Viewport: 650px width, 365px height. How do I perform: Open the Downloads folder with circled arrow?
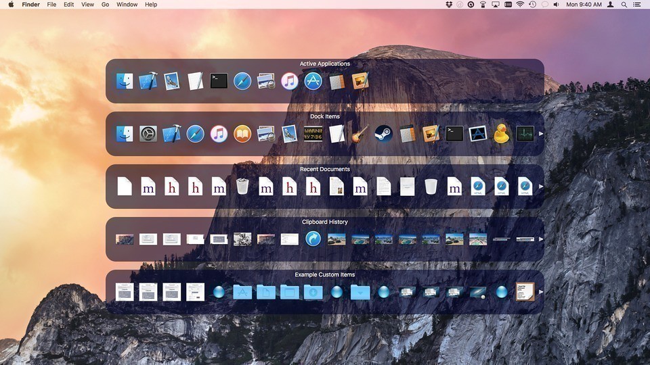313,292
